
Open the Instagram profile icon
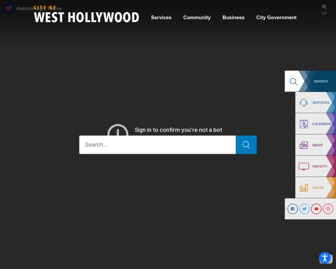[328, 208]
